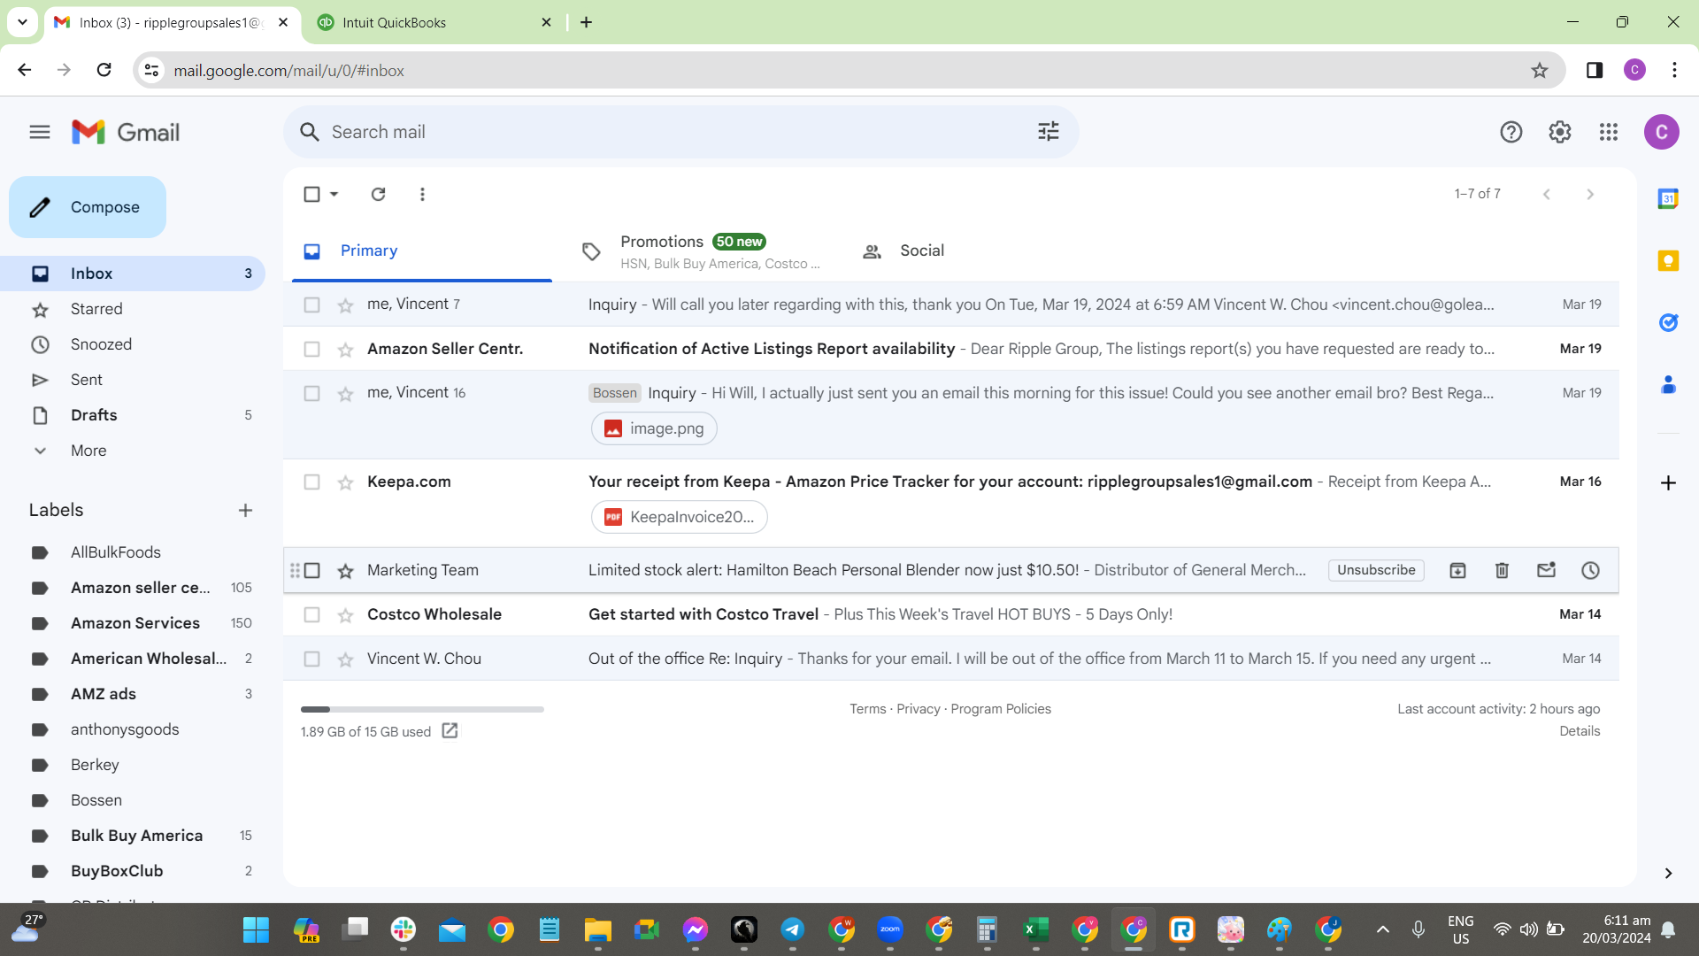
Task: Open Google Calendar side panel
Action: pos(1668,199)
